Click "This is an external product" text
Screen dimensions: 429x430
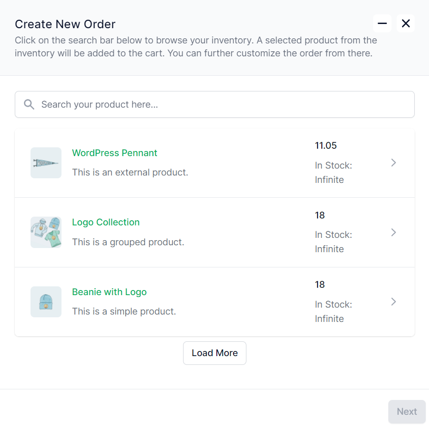coord(130,172)
